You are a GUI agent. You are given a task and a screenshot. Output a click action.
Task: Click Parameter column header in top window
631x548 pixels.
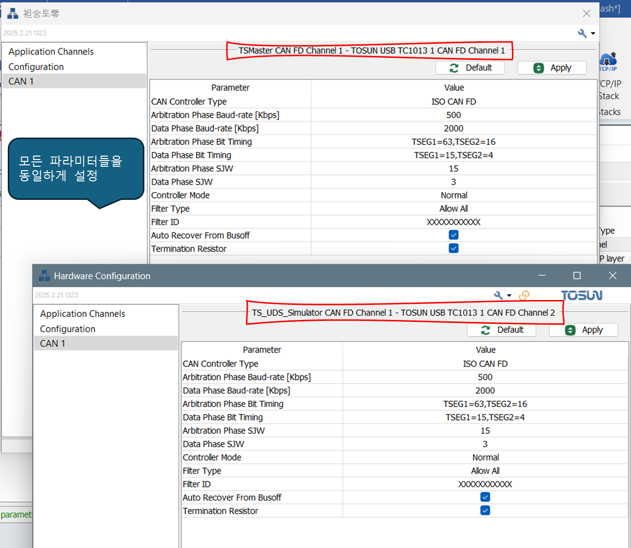point(230,88)
